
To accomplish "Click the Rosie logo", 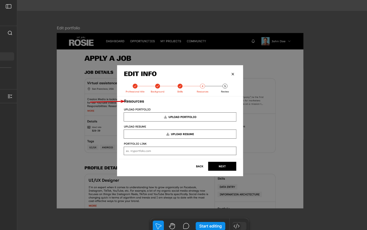I will pos(81,41).
